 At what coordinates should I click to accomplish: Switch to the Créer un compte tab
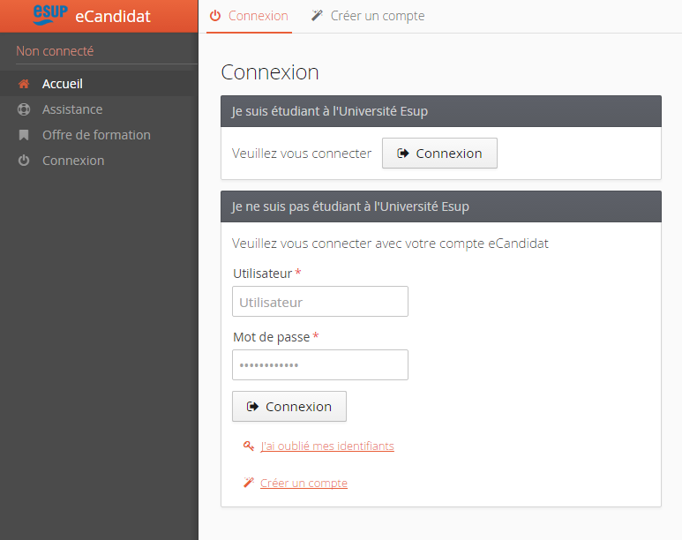point(368,16)
